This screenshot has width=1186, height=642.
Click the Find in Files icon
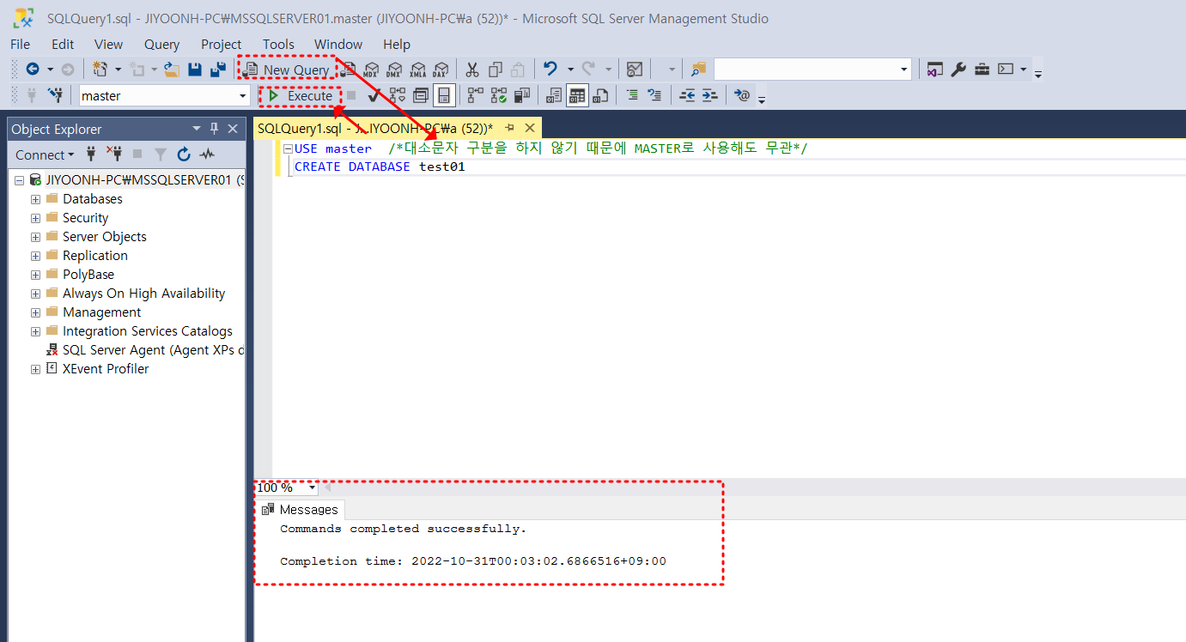pyautogui.click(x=698, y=70)
